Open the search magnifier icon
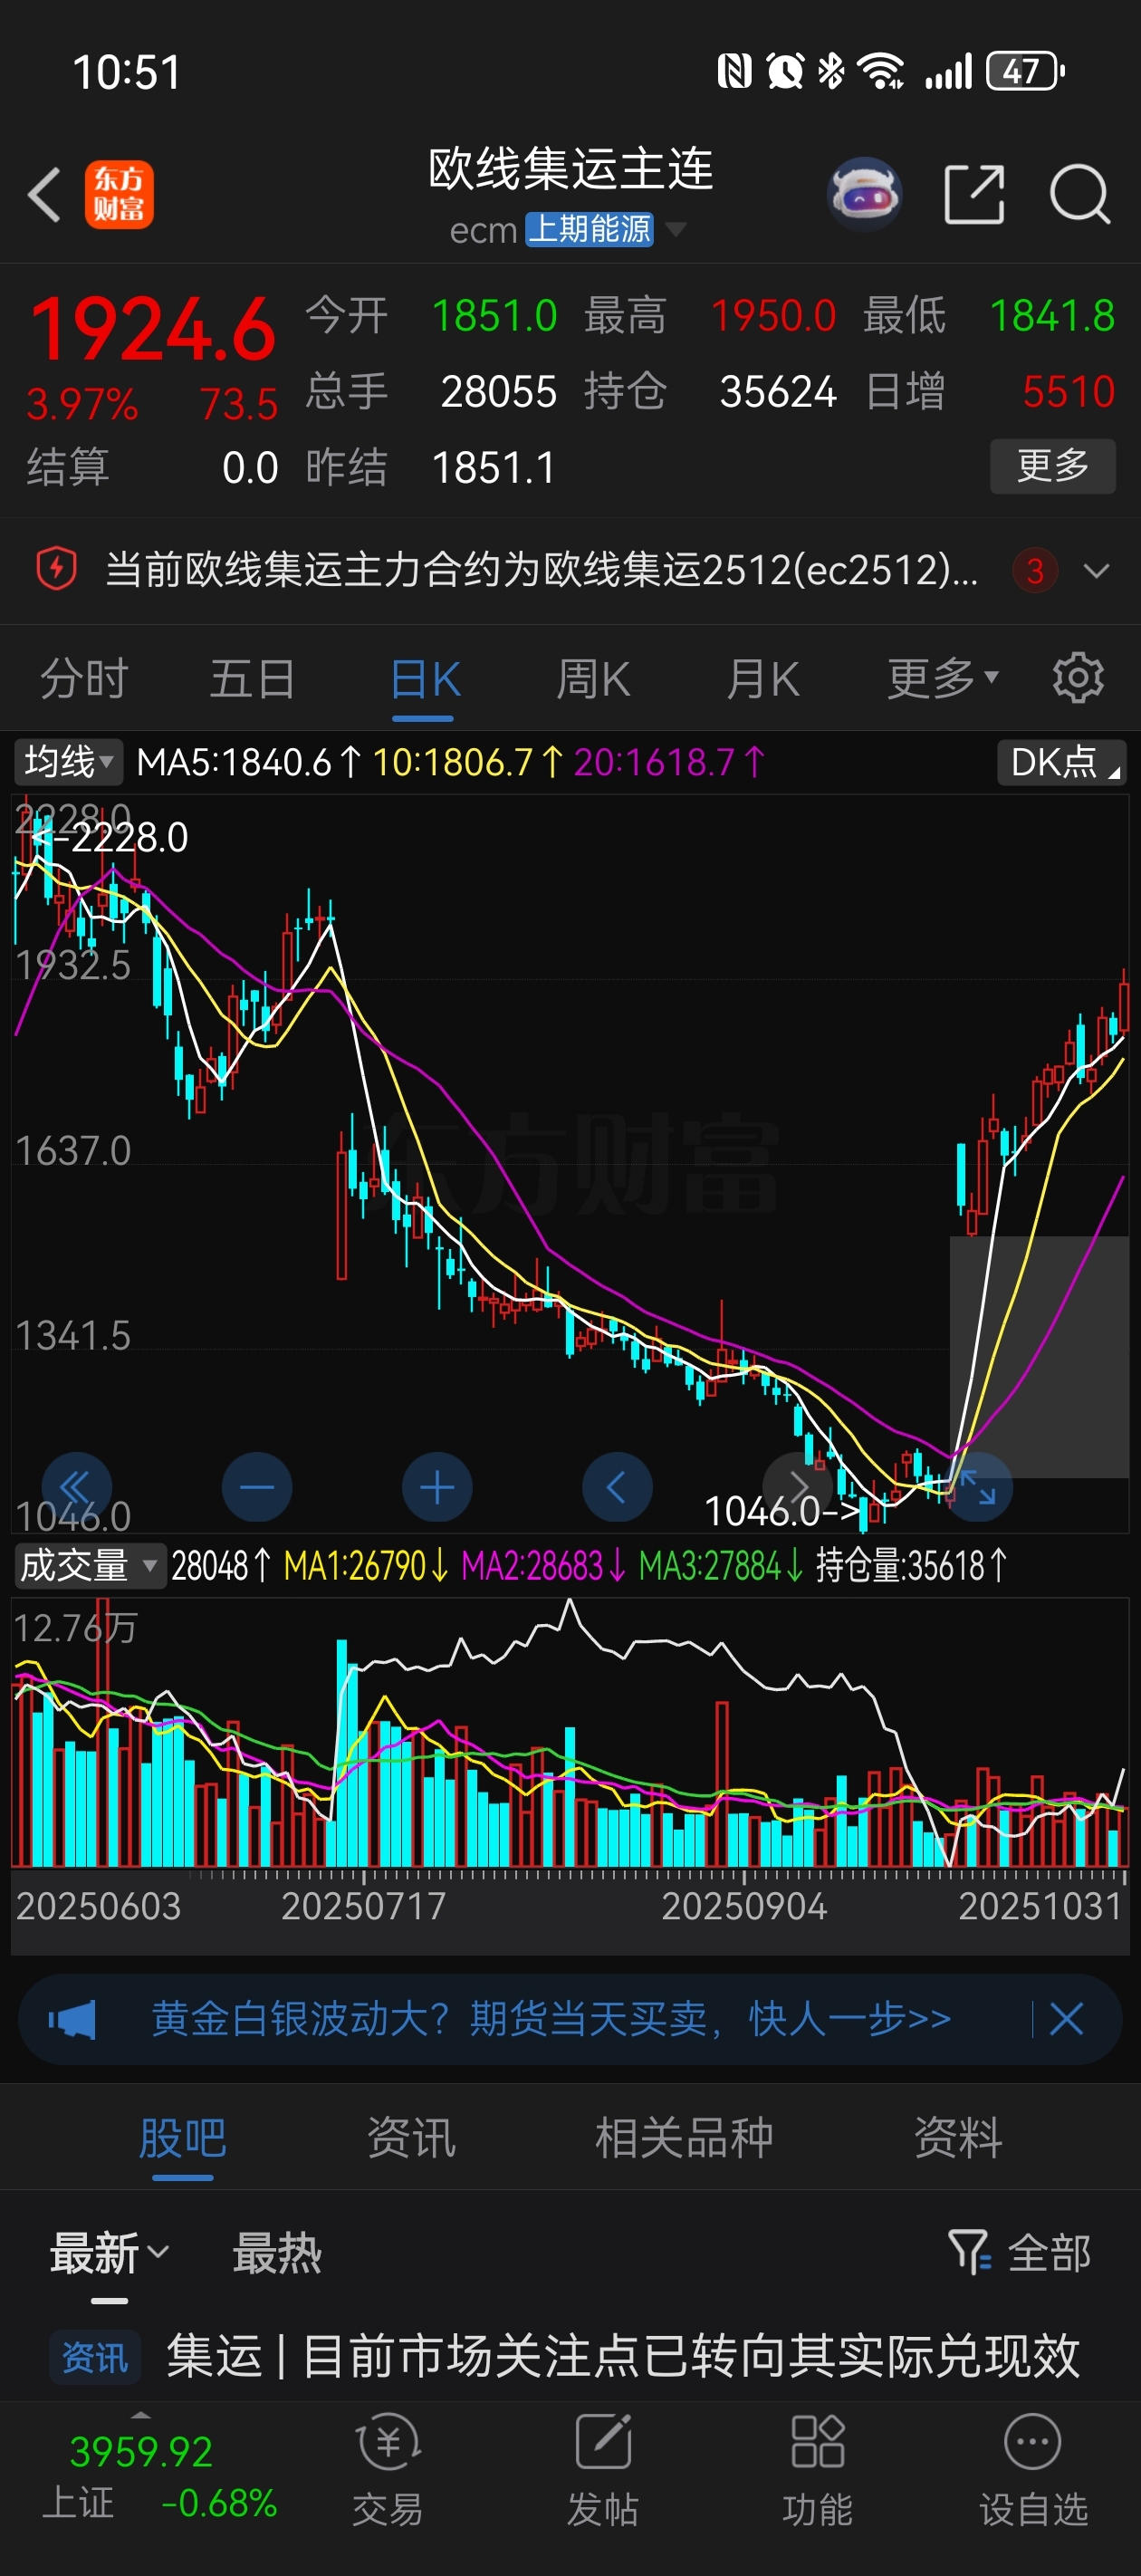The width and height of the screenshot is (1141, 2576). pyautogui.click(x=1080, y=194)
